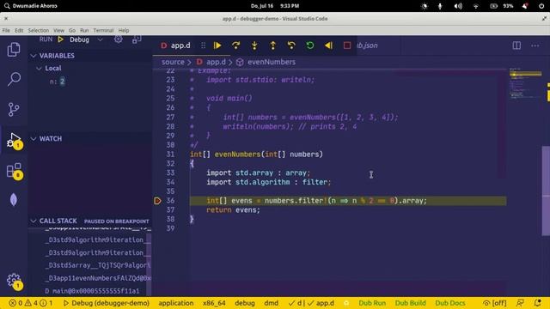Click Dub Build in status bar
Viewport: 550px width, 309px height.
410,303
